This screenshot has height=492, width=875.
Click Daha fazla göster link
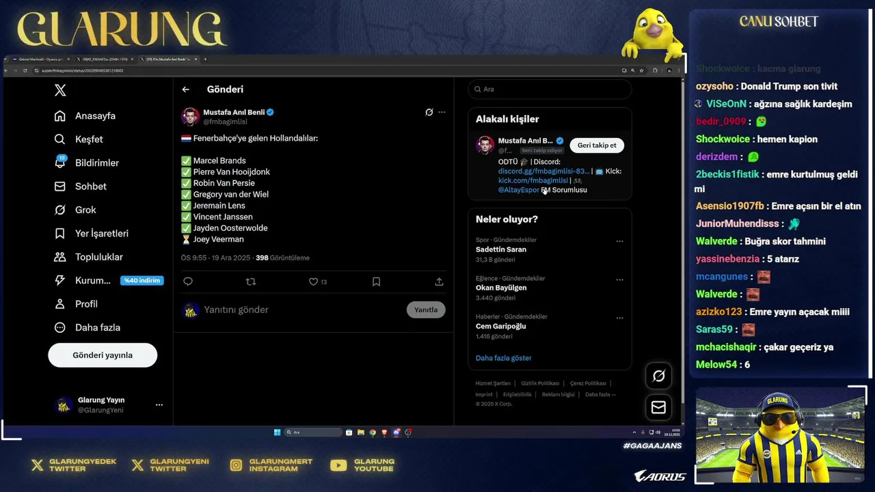pos(503,358)
